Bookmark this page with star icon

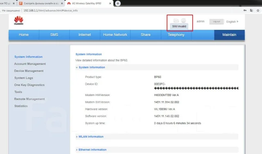click(258, 10)
